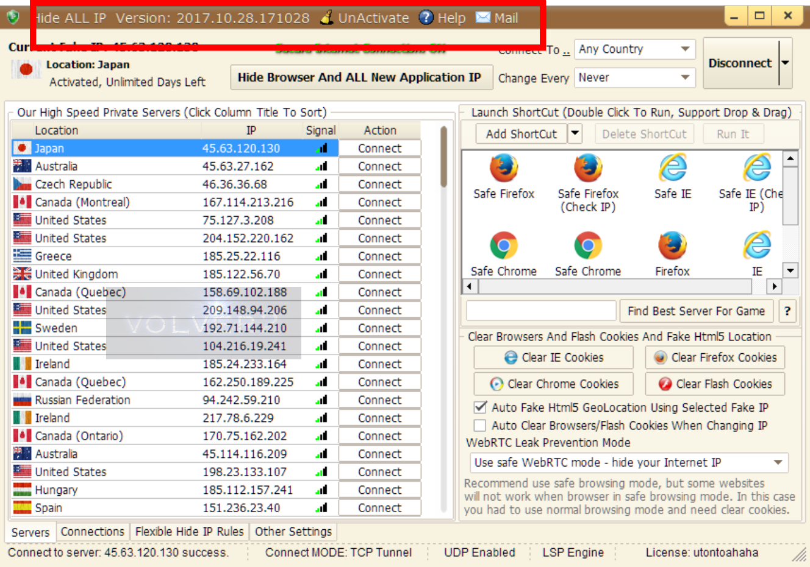
Task: Select IP address 94.242.59.210
Action: (242, 400)
